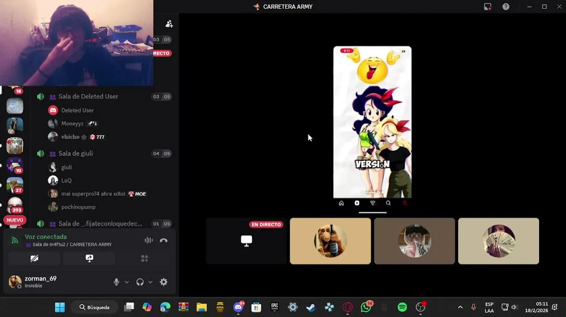Screen dimensions: 566x317
Task: Open the Windows Start menu
Action: click(60, 307)
